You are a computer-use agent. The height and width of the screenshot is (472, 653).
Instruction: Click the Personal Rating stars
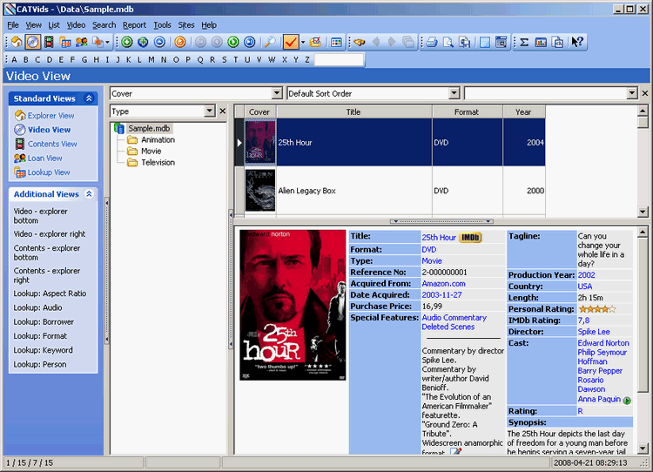(597, 308)
